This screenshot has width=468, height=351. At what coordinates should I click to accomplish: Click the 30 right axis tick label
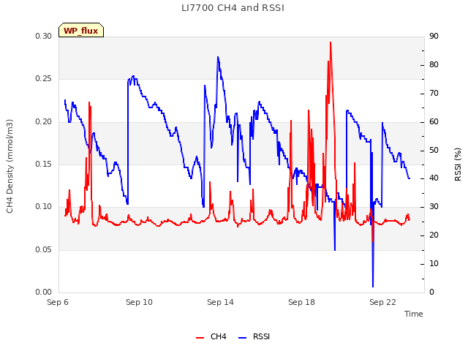click(434, 206)
